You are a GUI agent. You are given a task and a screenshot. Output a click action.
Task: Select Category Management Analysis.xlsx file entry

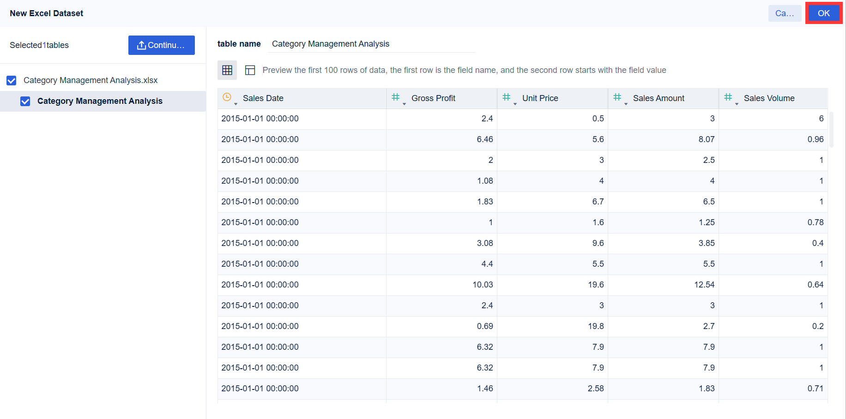point(91,80)
